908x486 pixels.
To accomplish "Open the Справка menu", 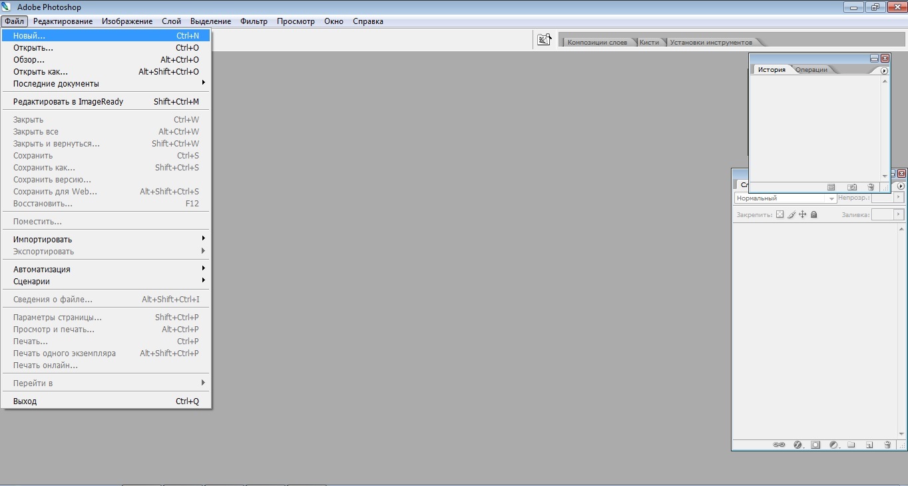I will click(x=368, y=21).
